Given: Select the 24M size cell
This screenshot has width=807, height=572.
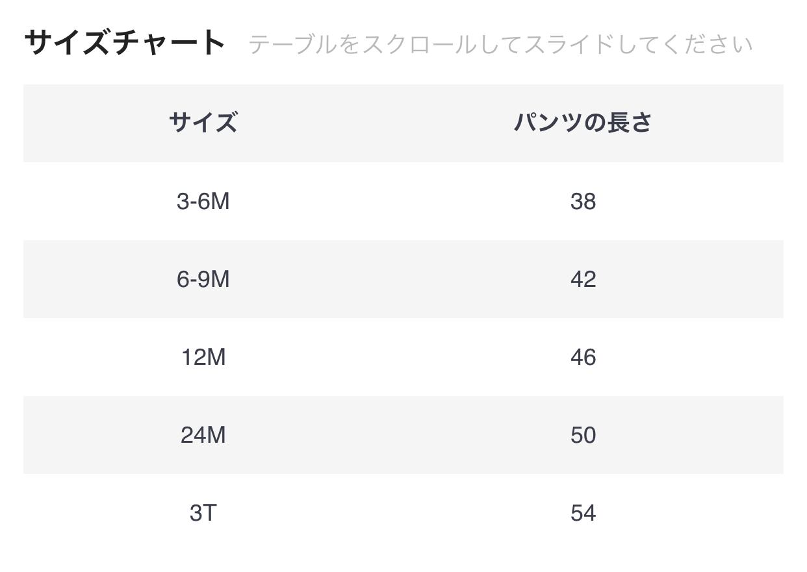Looking at the screenshot, I should click(203, 435).
